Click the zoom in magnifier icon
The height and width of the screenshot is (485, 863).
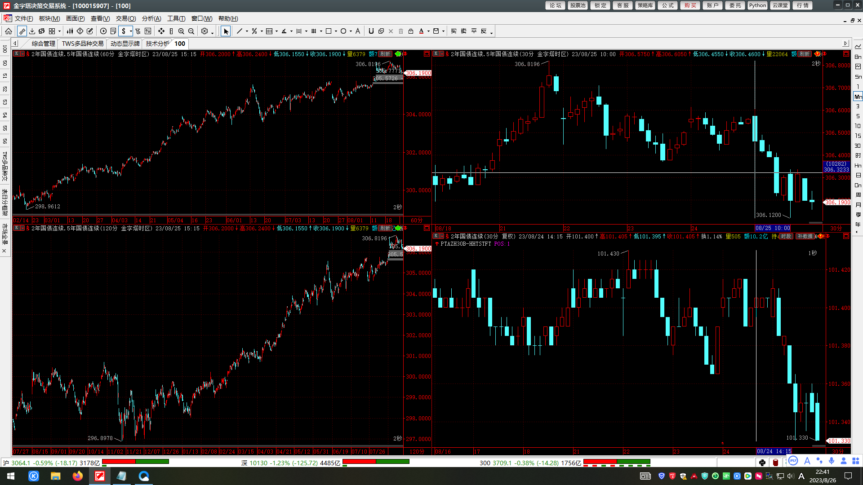click(181, 31)
